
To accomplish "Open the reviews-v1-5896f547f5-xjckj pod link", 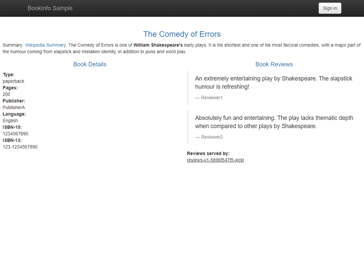I will [215, 160].
